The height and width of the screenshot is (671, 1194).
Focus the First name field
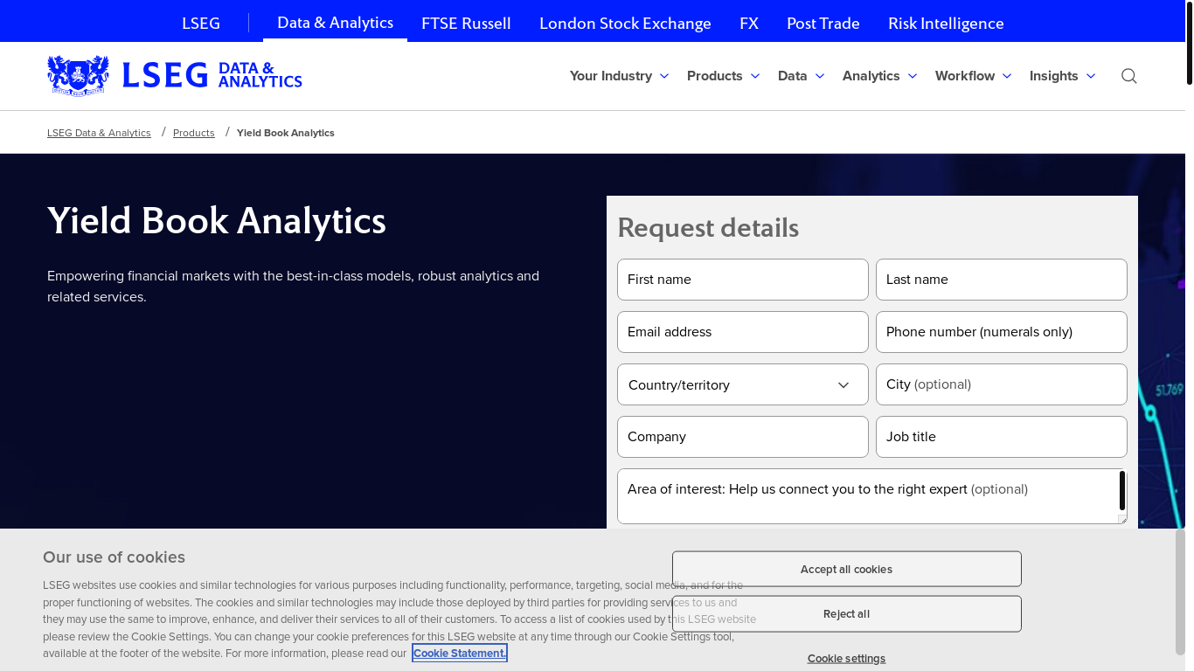click(743, 280)
